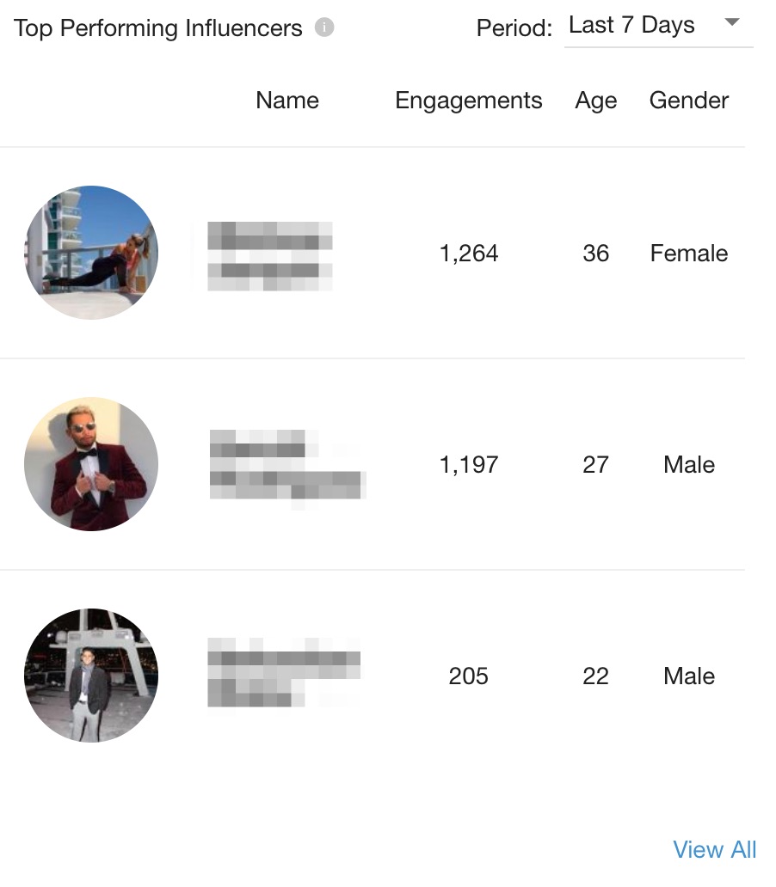Viewport: 776px width, 887px height.
Task: Click the second influencer's profile photo
Action: 90,463
